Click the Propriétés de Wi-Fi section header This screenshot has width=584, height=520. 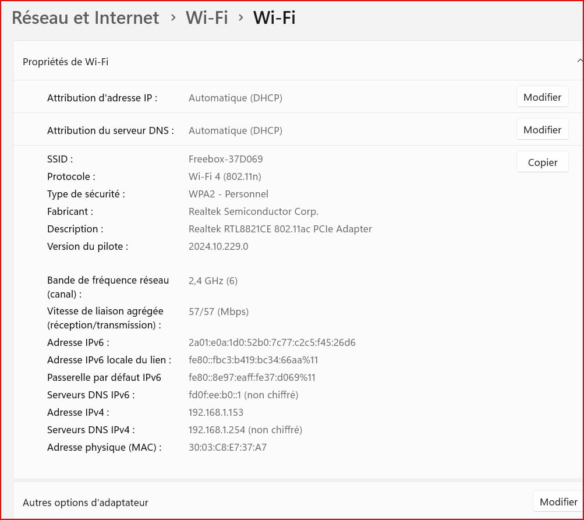point(66,62)
